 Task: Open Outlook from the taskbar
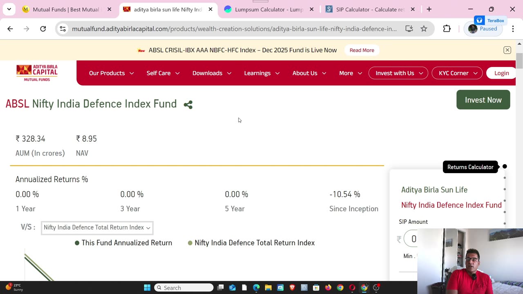click(232, 287)
